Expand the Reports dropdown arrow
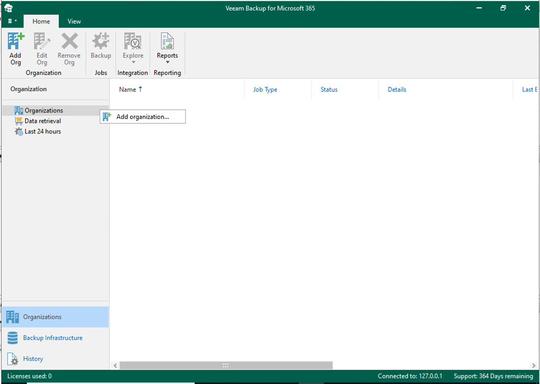The image size is (540, 384). (168, 62)
